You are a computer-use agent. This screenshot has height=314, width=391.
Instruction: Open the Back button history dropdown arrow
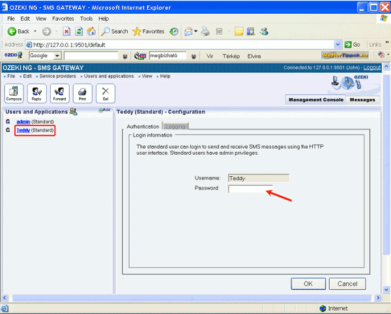(x=35, y=31)
